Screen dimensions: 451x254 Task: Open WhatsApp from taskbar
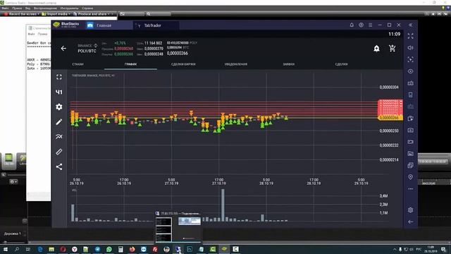click(x=109, y=249)
